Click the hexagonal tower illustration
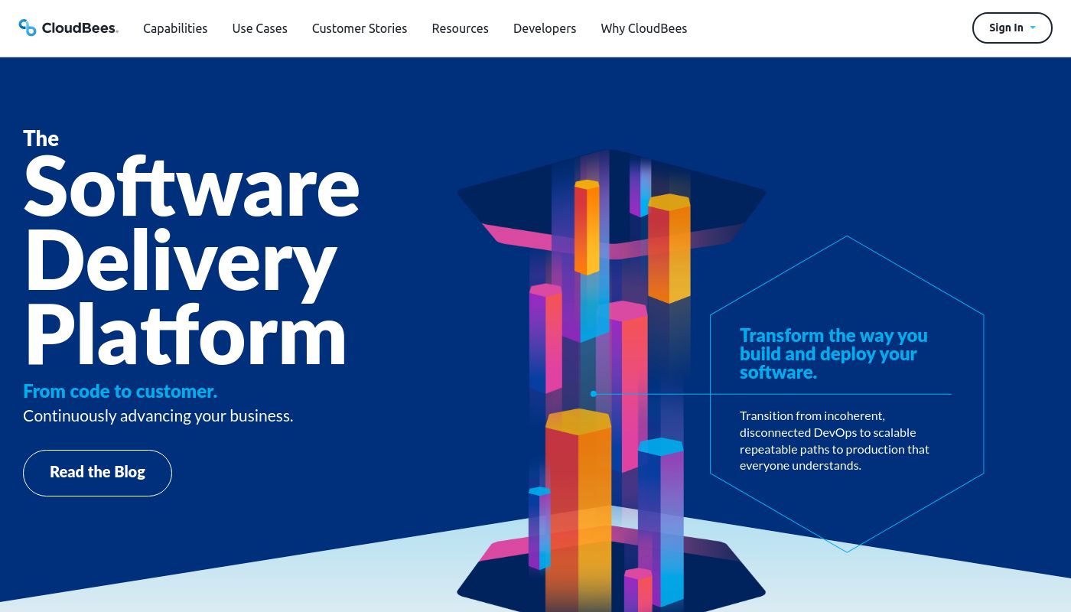Screen dimensions: 1071x612 (611, 379)
